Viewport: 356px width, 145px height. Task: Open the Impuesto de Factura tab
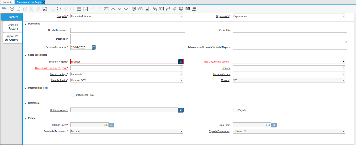12,38
